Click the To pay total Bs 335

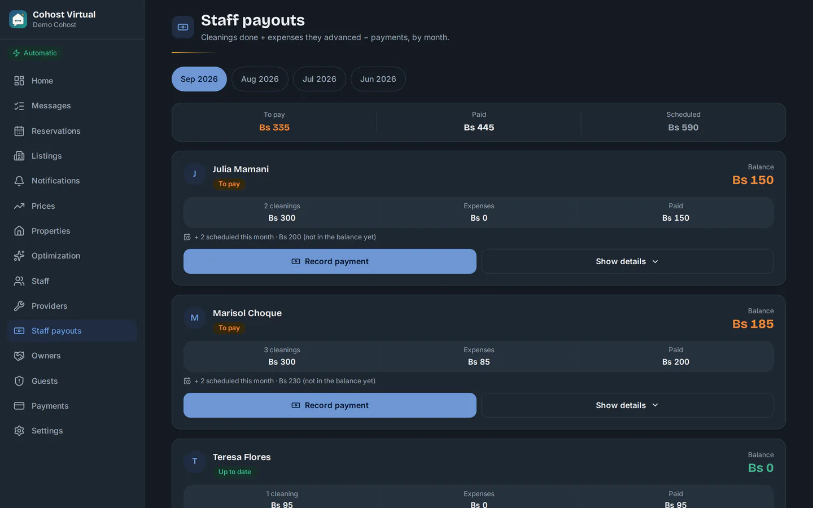[x=274, y=128]
